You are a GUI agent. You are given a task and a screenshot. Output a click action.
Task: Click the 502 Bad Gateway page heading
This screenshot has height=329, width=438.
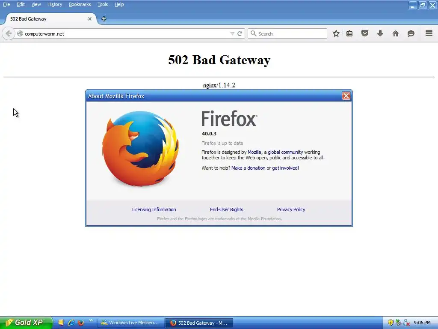pos(219,60)
